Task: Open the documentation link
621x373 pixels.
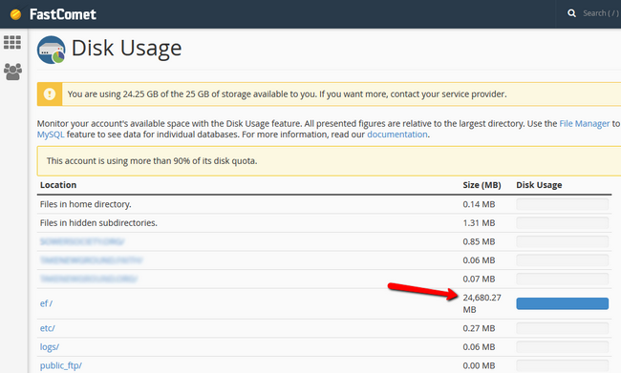Action: coord(397,135)
